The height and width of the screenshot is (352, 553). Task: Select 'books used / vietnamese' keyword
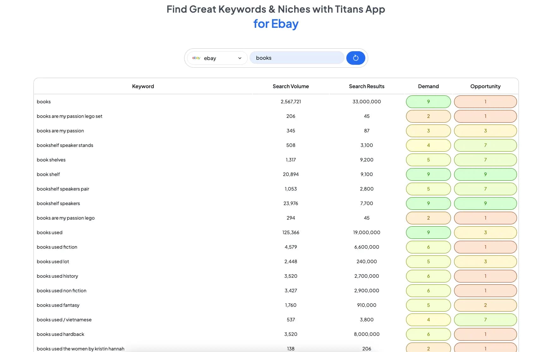point(64,319)
